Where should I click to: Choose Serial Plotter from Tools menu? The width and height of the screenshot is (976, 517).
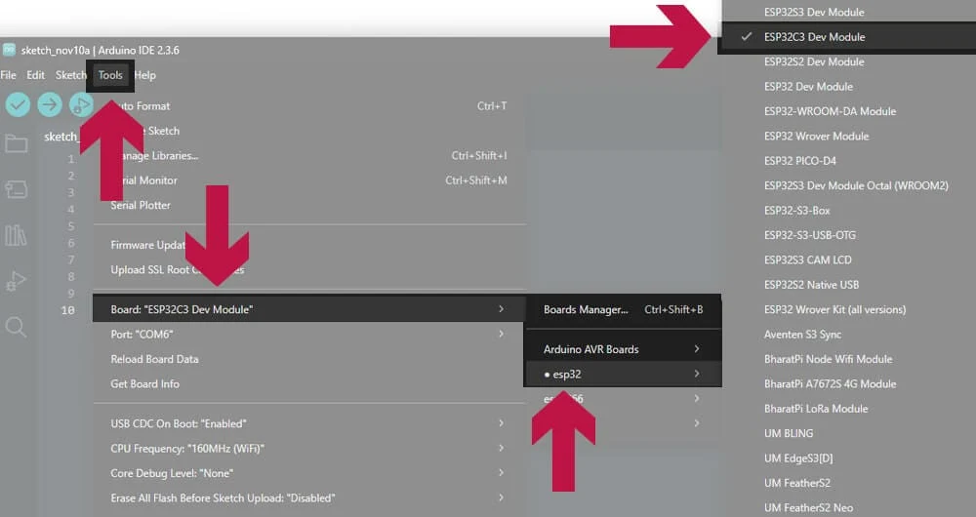tap(309, 205)
